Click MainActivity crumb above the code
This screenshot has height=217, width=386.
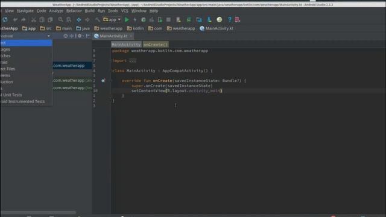tap(126, 45)
